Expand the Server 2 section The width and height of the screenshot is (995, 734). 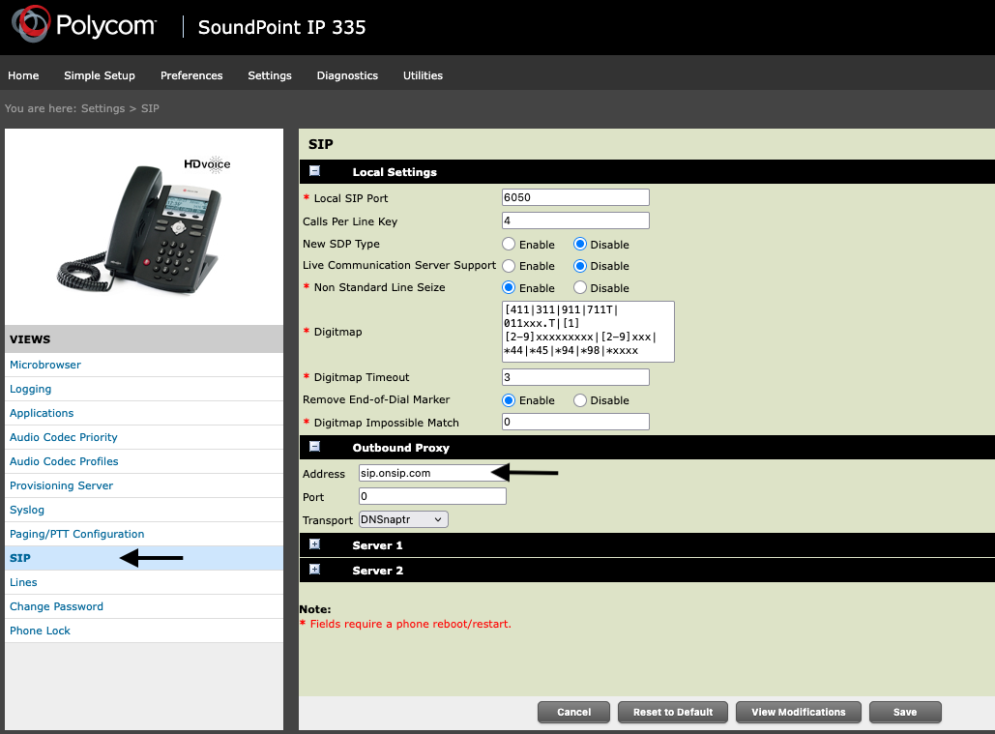(314, 571)
